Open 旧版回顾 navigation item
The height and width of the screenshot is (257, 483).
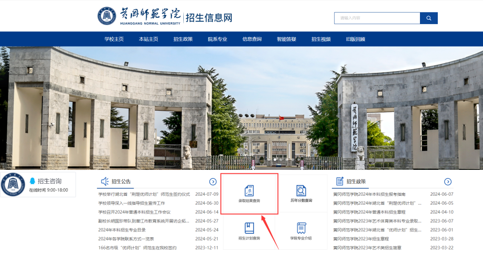pyautogui.click(x=356, y=39)
